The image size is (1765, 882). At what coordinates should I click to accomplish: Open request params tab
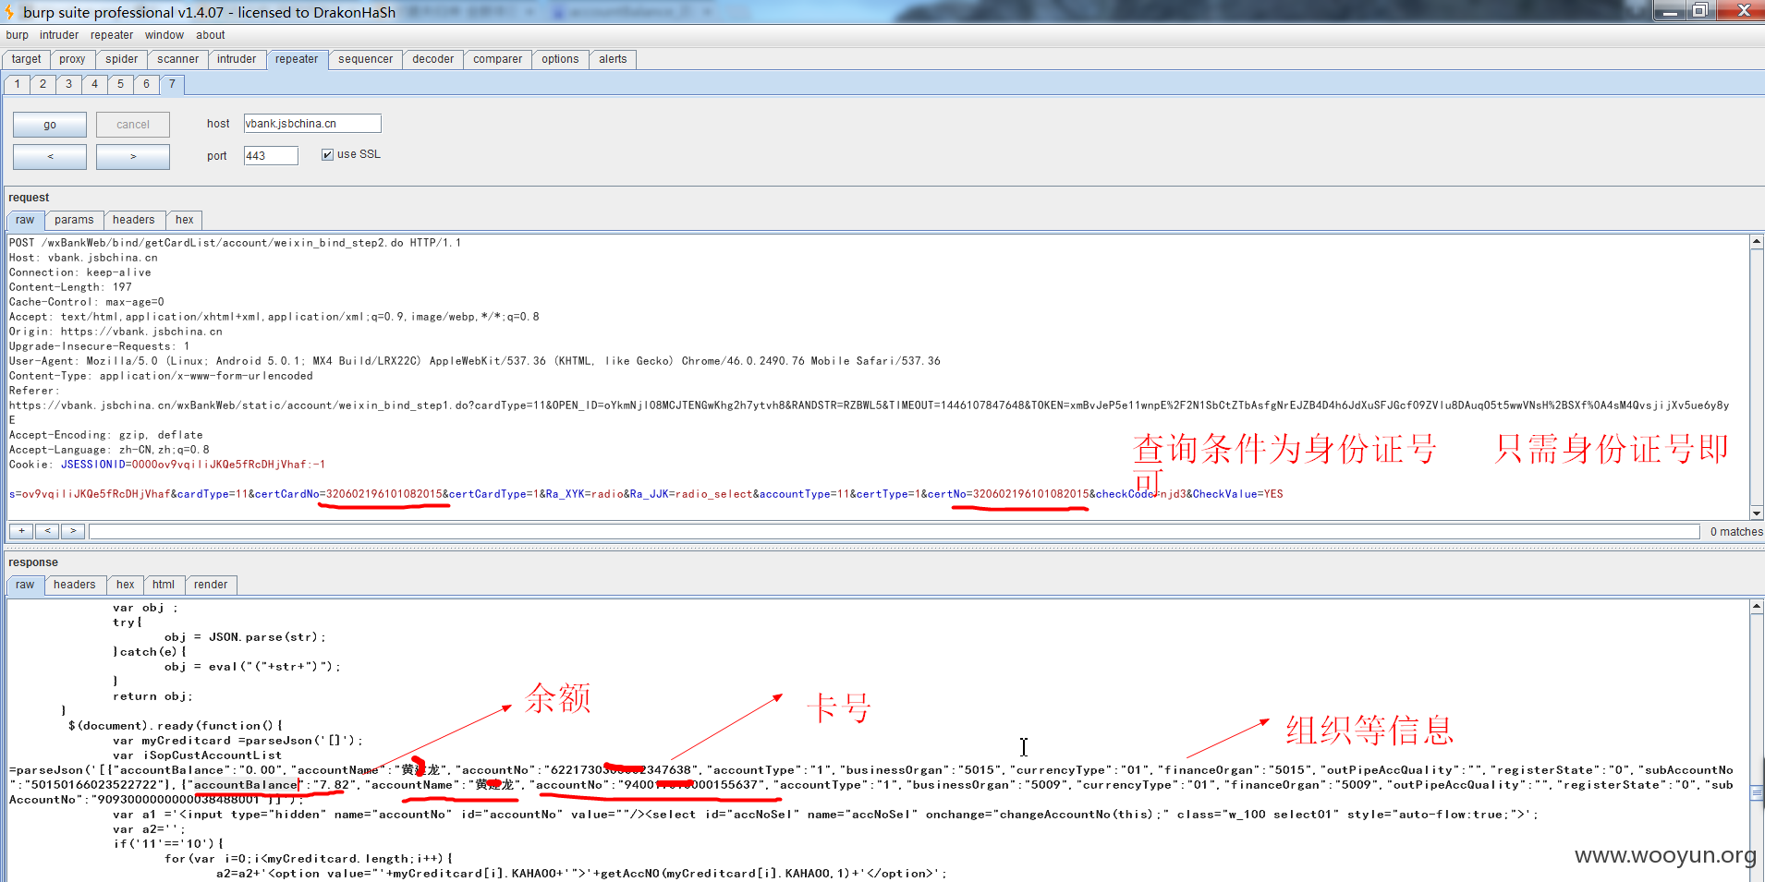tap(74, 220)
